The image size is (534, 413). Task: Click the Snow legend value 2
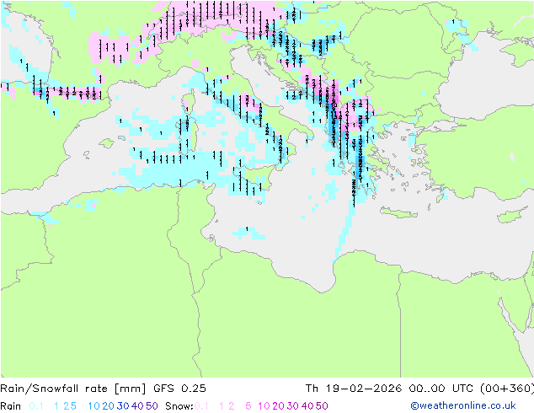click(232, 406)
